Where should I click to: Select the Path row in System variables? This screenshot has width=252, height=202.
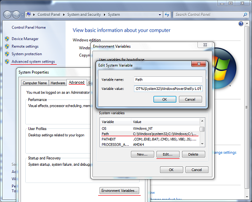pos(150,134)
